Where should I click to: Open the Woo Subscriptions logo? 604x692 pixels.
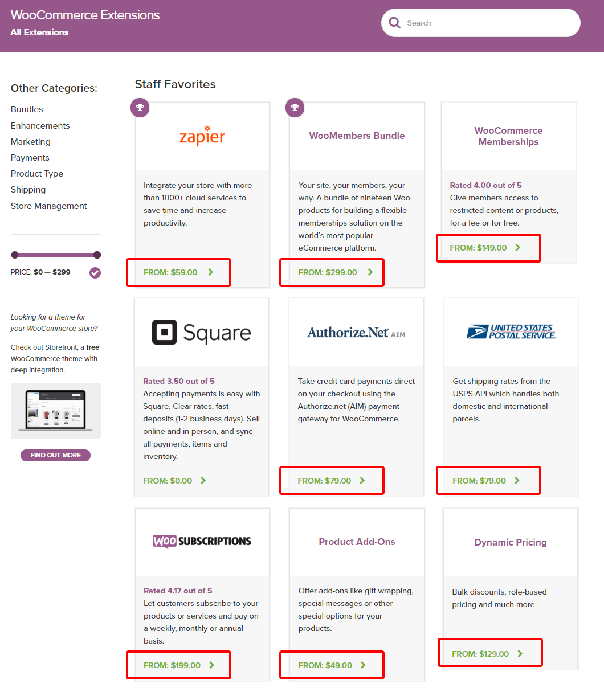coord(202,541)
